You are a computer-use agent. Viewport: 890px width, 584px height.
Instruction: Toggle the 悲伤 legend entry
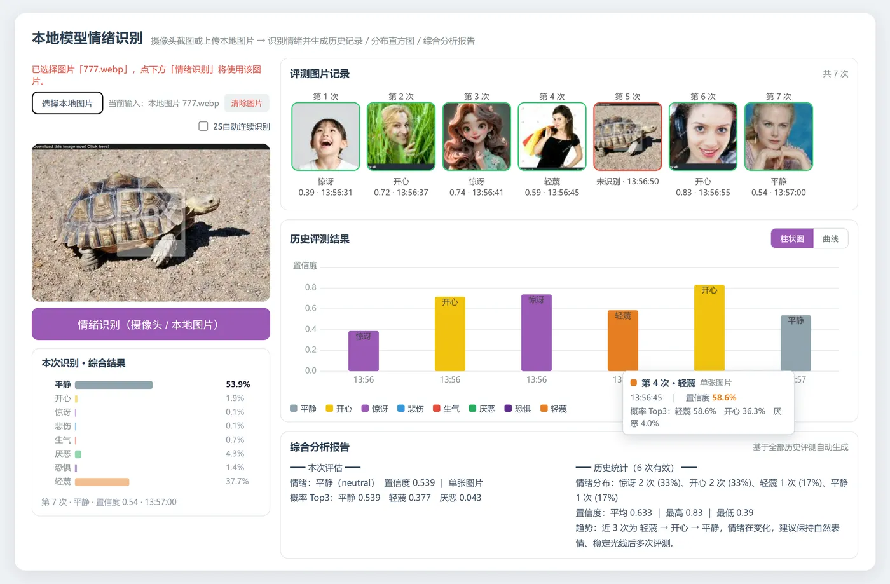point(410,409)
